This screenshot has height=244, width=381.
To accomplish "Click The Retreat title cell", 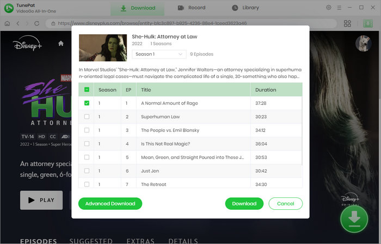I will tap(193, 183).
